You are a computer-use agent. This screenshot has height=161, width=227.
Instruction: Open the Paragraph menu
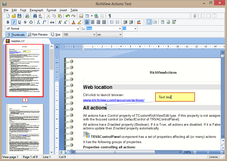coord(36,10)
